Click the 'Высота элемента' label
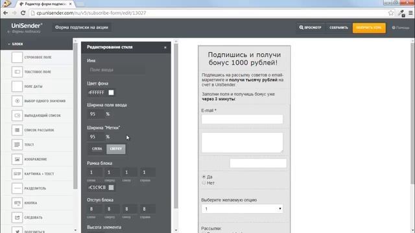 [104, 227]
